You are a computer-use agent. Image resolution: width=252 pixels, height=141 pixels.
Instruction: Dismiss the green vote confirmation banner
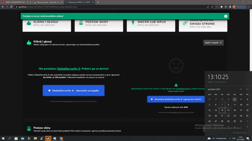(x=226, y=16)
